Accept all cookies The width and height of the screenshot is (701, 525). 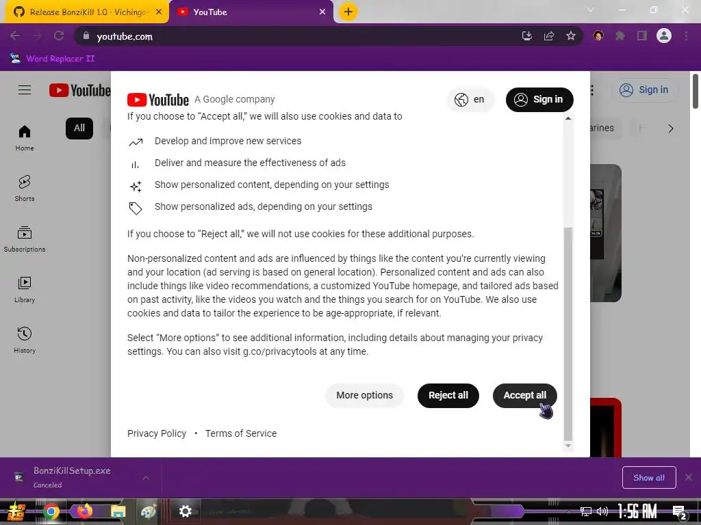(524, 396)
